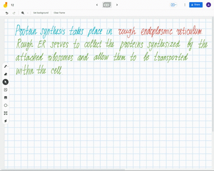Image resolution: width=214 pixels, height=171 pixels.
Task: Add a sticky note
Action: 5,90
